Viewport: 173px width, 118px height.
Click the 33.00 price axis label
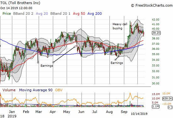(156, 65)
